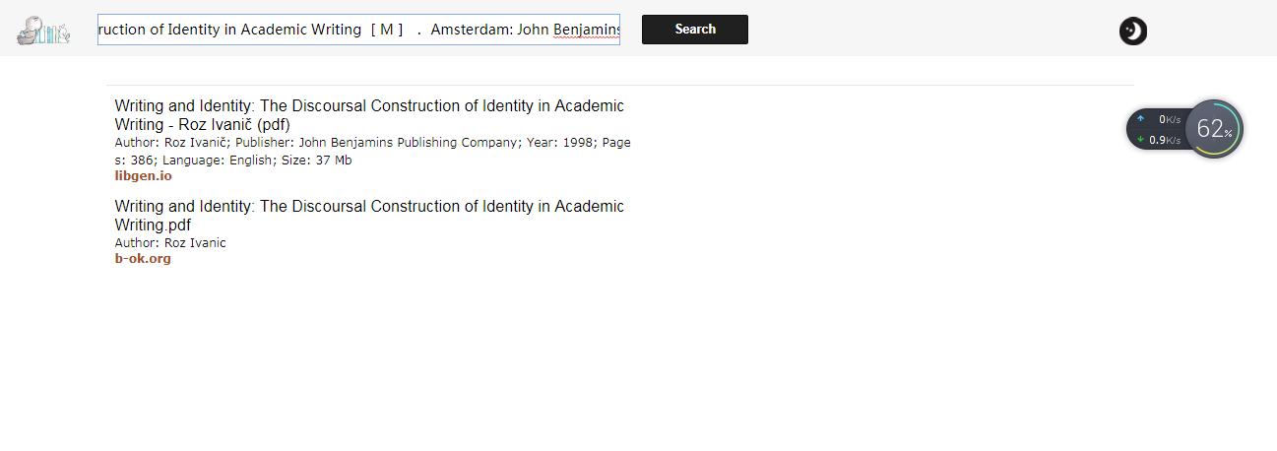Click the 0K/s upload speed readout
Image resolution: width=1277 pixels, height=451 pixels.
click(x=1169, y=119)
